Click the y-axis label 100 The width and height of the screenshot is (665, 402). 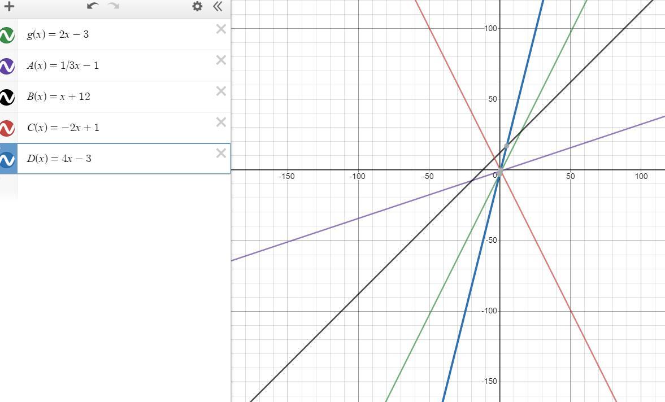[x=490, y=28]
